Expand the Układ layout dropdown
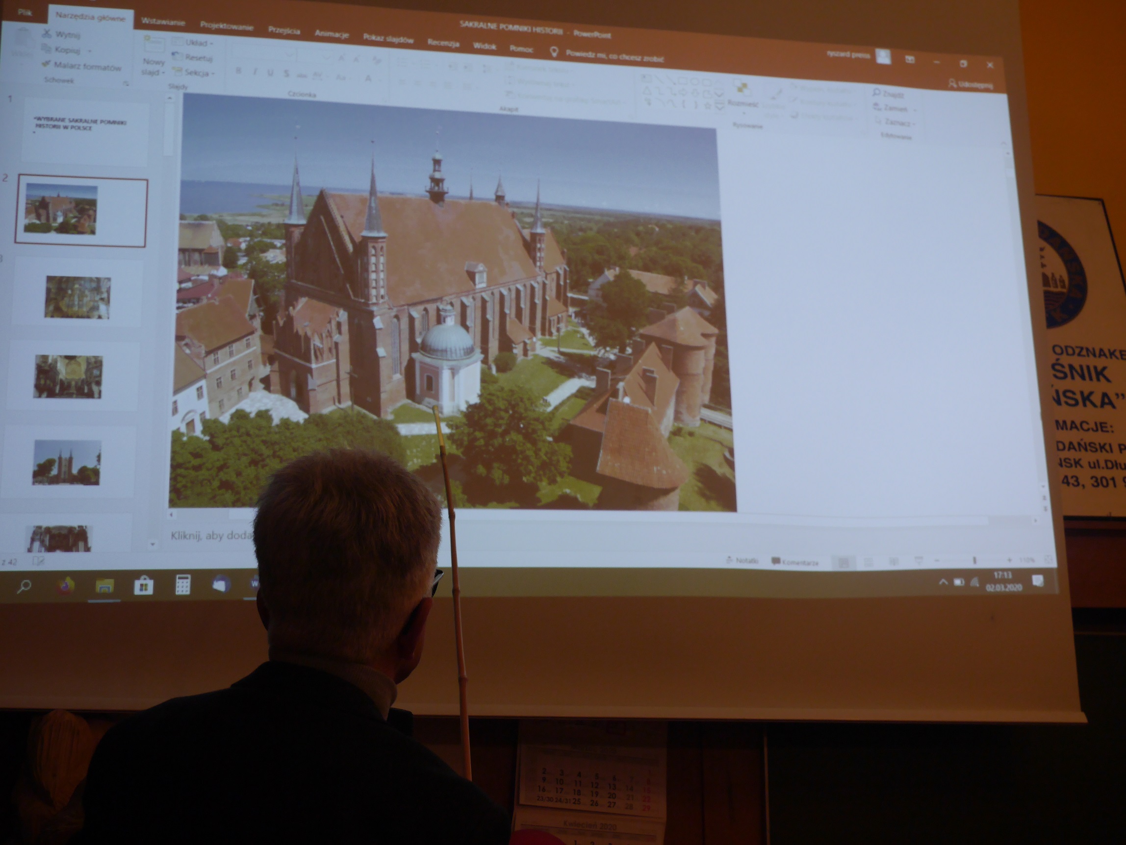 click(x=212, y=43)
